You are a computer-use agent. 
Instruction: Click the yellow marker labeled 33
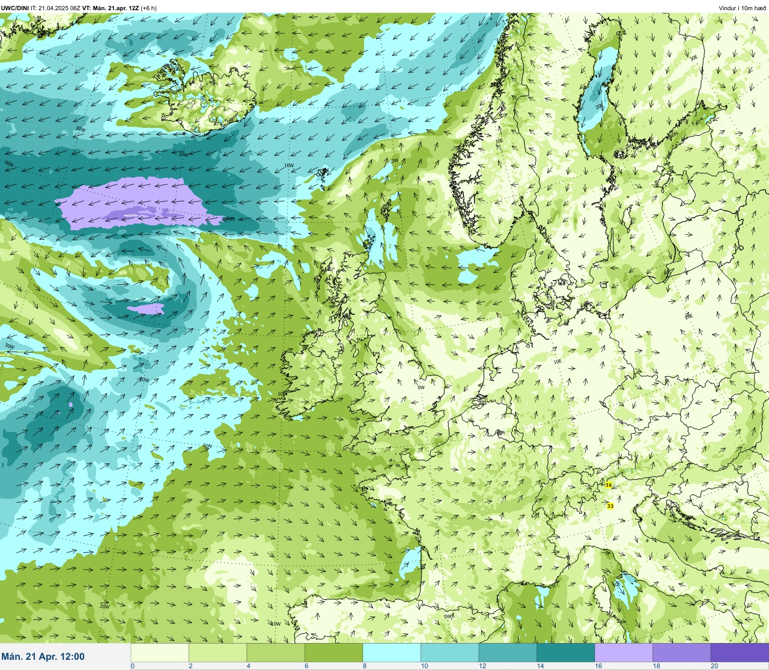tap(610, 506)
